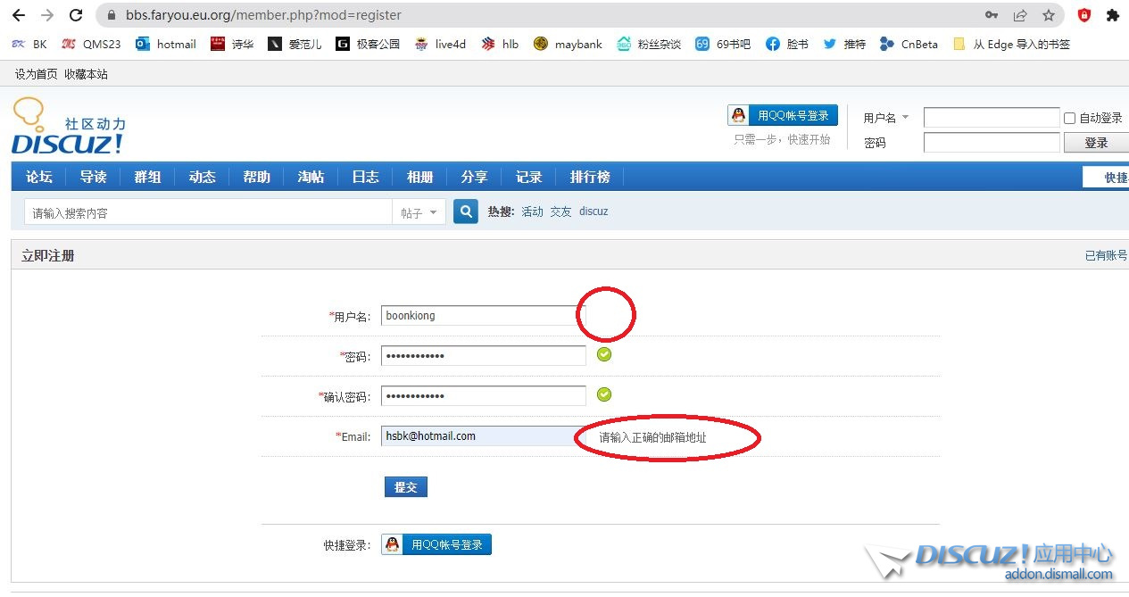Image resolution: width=1129 pixels, height=597 pixels.
Task: Focus the 请输入搜索内容 search box
Action: coord(207,212)
